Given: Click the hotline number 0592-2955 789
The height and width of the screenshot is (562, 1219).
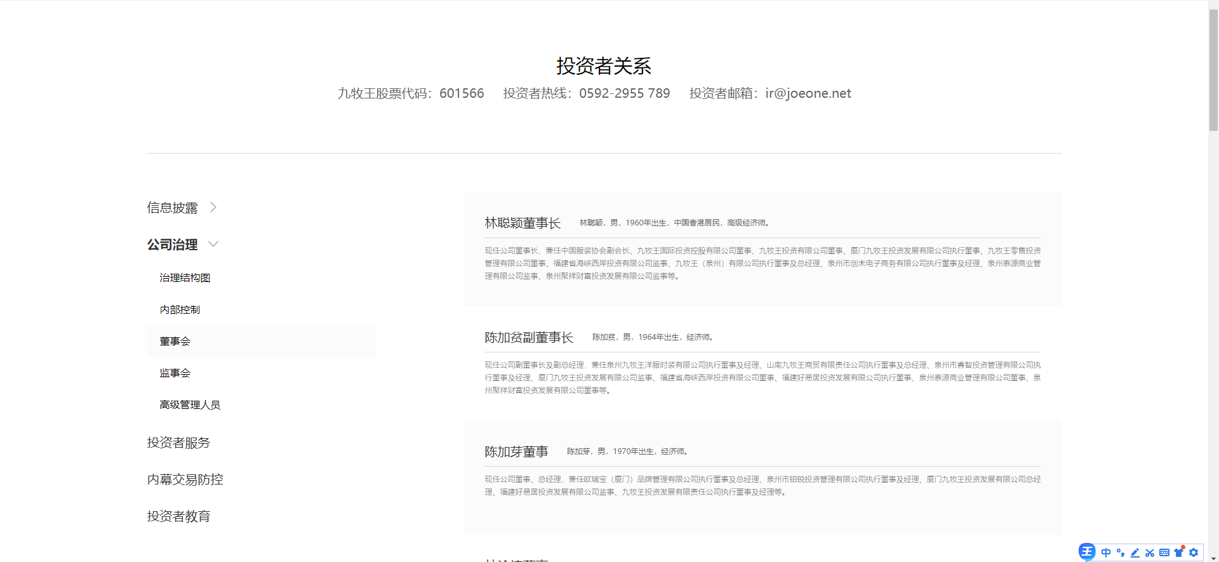Looking at the screenshot, I should point(625,93).
